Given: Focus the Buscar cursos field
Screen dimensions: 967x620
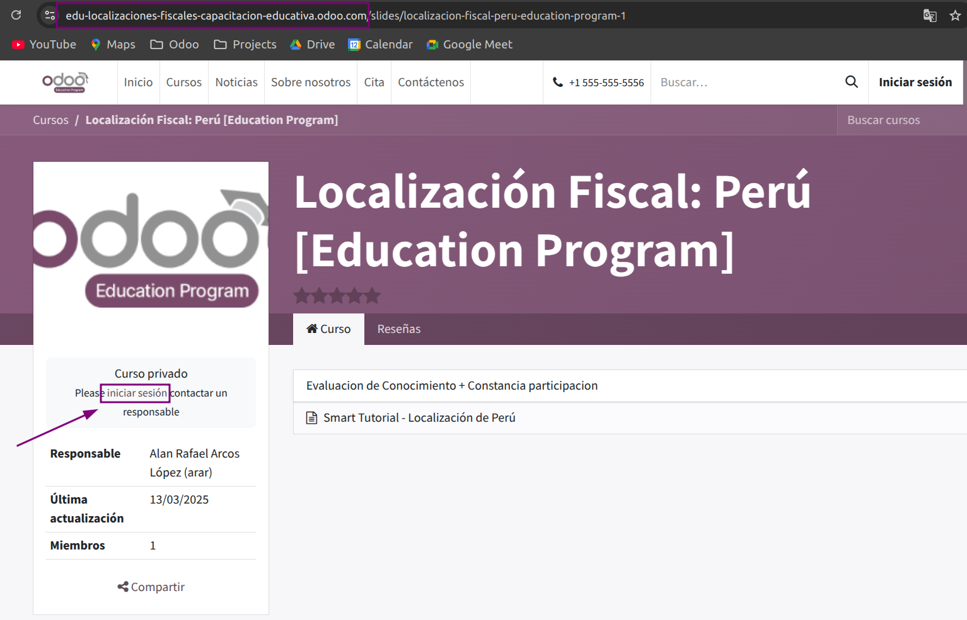Looking at the screenshot, I should (x=901, y=120).
